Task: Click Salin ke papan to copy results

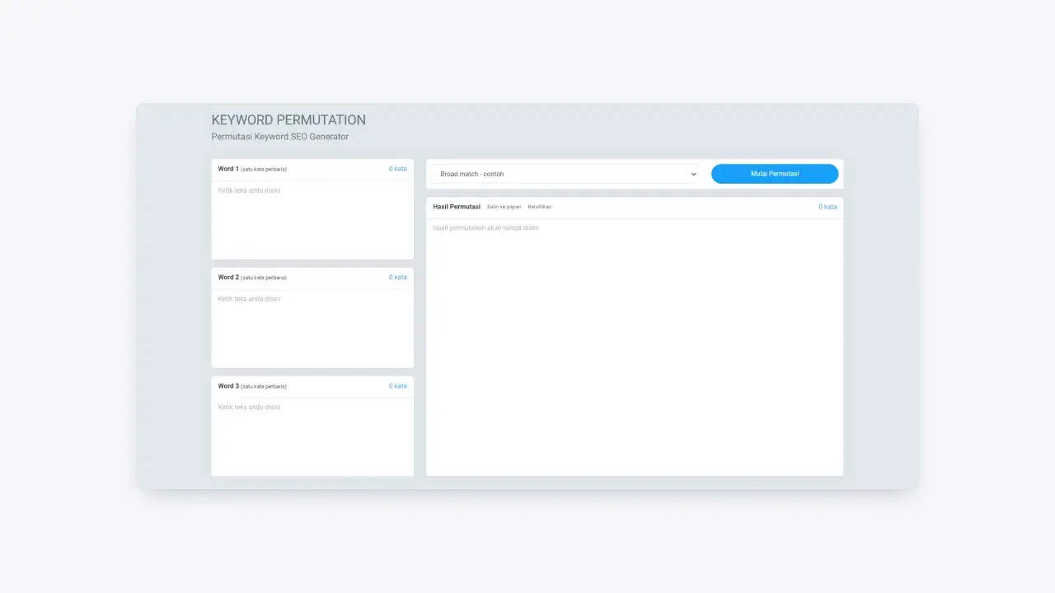Action: (x=504, y=207)
